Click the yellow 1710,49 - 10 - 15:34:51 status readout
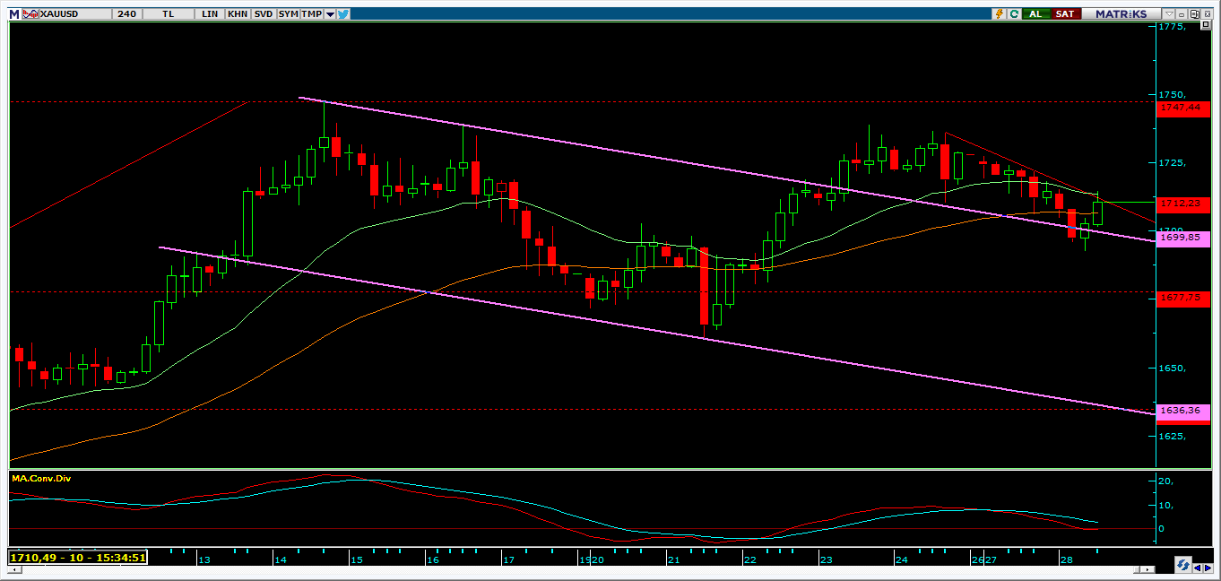The height and width of the screenshot is (581, 1221). [x=77, y=558]
